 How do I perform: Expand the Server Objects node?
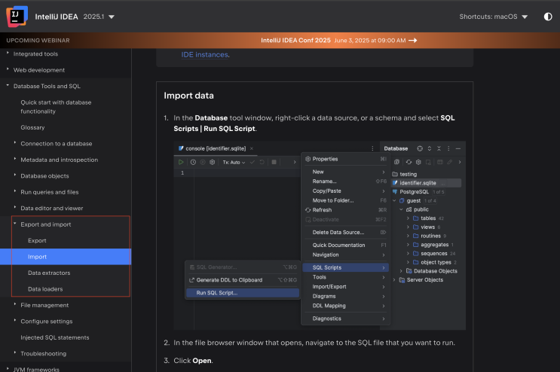tap(394, 280)
